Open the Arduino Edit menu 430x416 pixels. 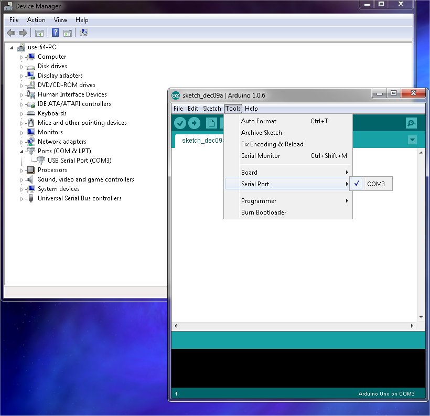pos(193,109)
